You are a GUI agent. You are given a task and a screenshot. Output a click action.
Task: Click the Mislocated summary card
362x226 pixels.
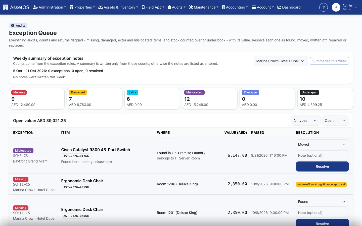click(210, 98)
